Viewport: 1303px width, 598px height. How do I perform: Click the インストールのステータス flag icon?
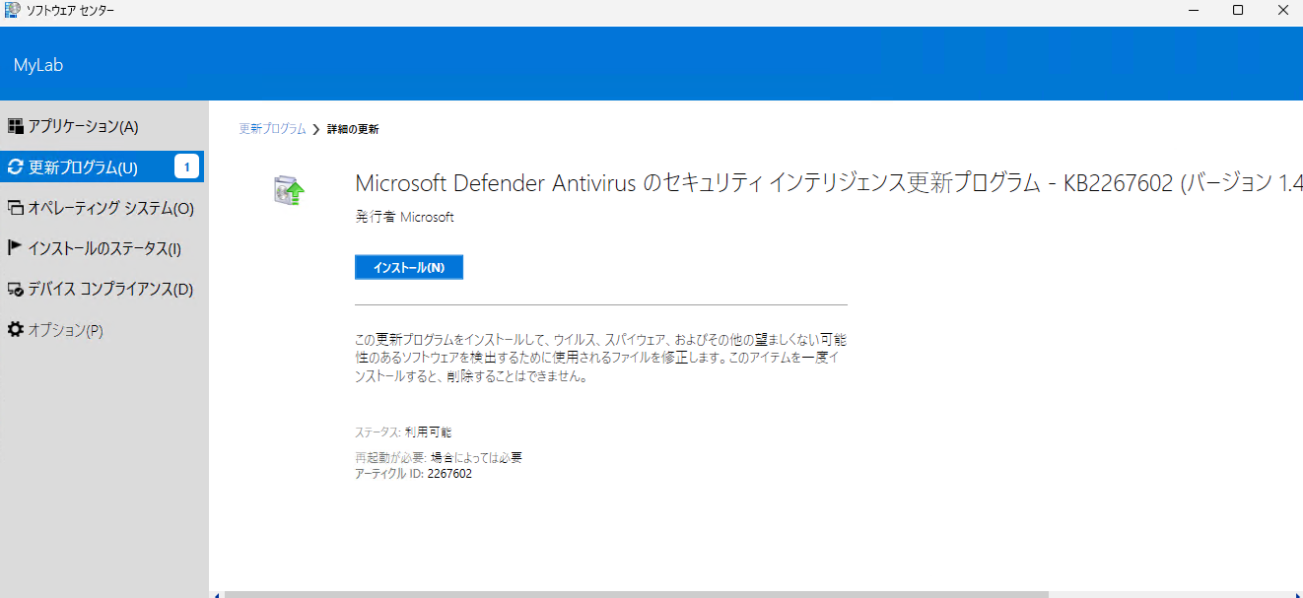[x=15, y=248]
